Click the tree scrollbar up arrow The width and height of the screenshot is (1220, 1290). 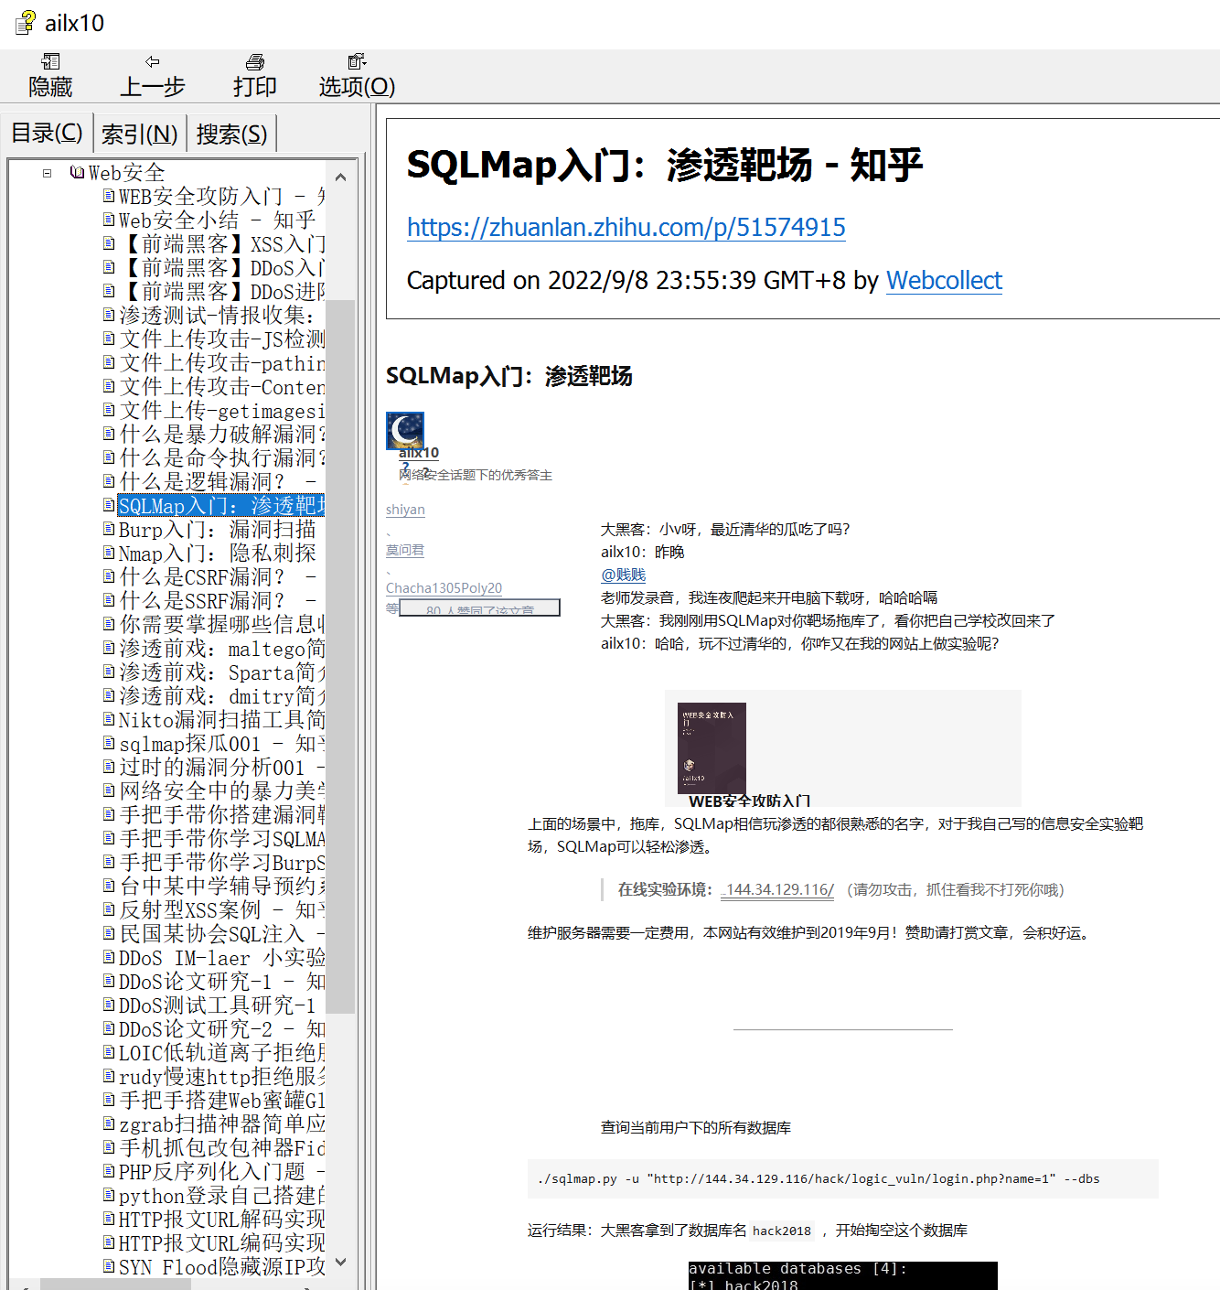340,177
